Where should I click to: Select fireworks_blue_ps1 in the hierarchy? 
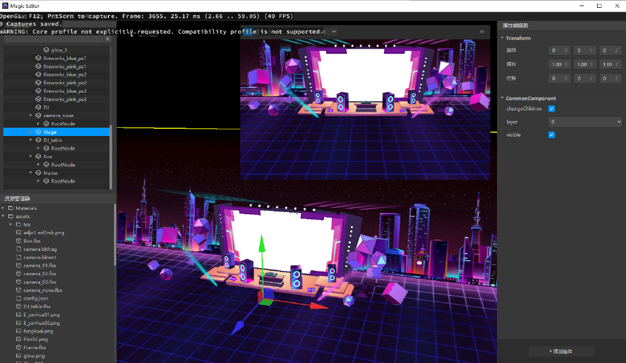[64, 58]
